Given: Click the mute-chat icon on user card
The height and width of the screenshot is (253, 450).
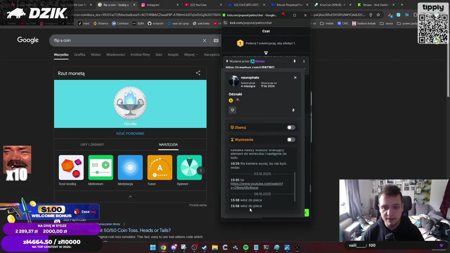Looking at the screenshot, I should [x=293, y=110].
